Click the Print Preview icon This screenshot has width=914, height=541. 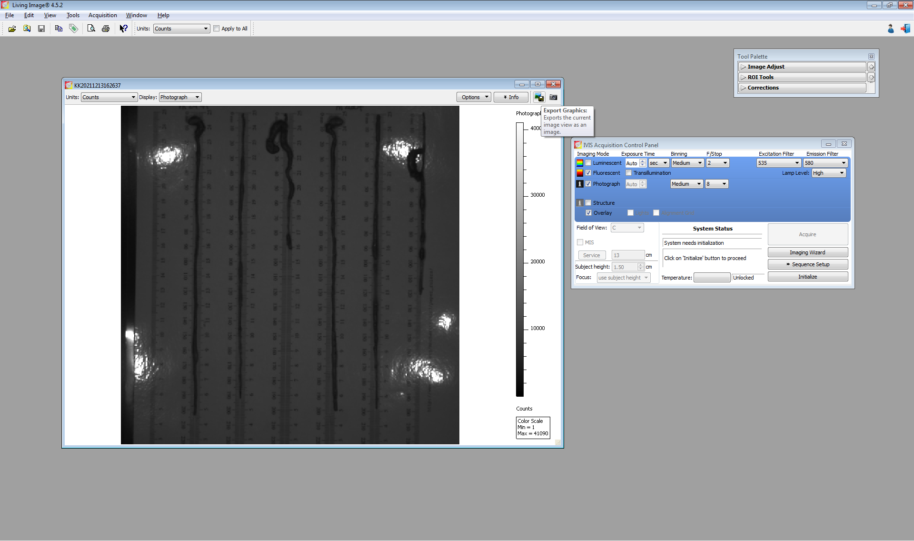tap(91, 29)
